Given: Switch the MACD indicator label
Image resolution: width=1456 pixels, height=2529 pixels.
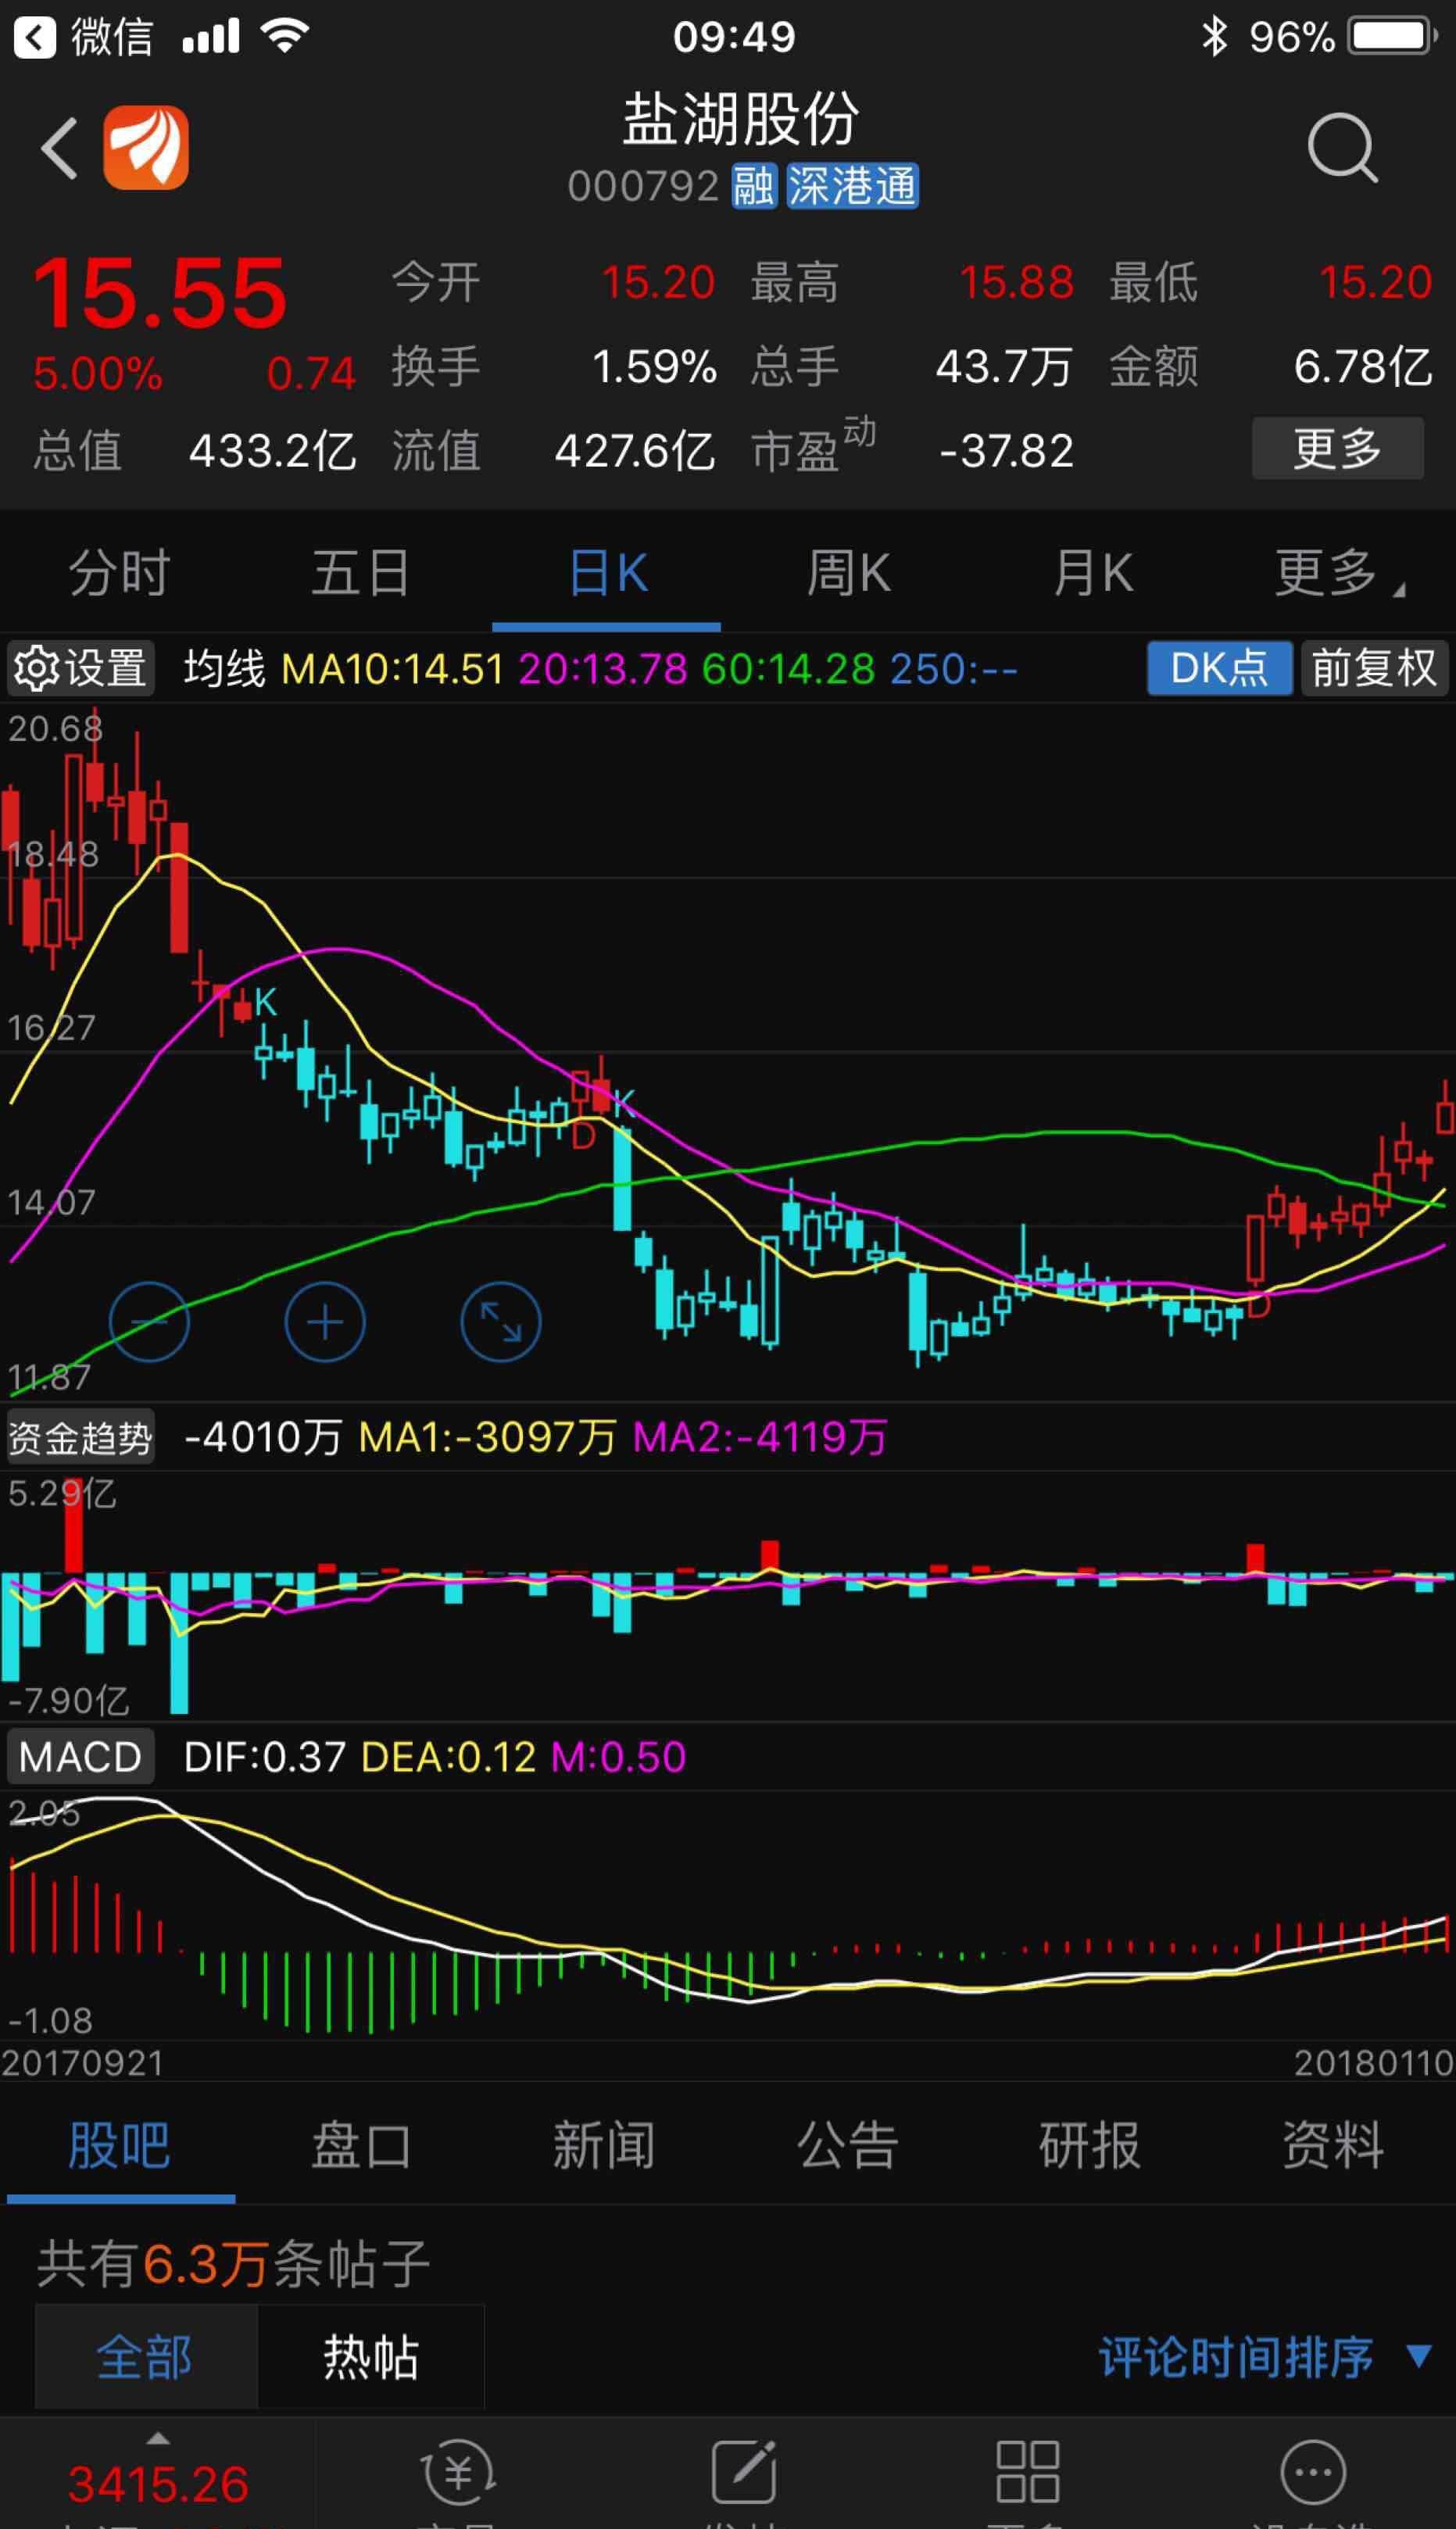Looking at the screenshot, I should [x=80, y=1757].
